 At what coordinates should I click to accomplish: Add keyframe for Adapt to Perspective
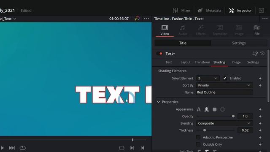pos(260,138)
